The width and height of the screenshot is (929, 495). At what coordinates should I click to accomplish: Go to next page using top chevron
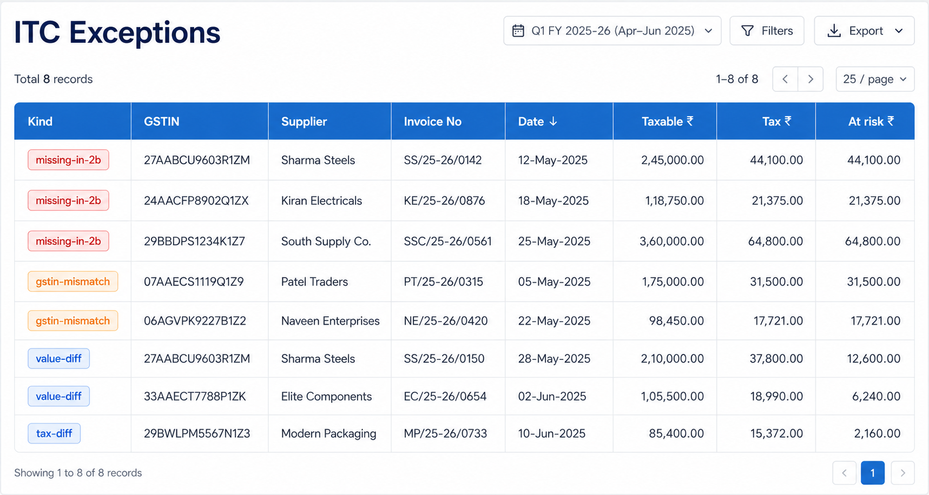pyautogui.click(x=811, y=79)
